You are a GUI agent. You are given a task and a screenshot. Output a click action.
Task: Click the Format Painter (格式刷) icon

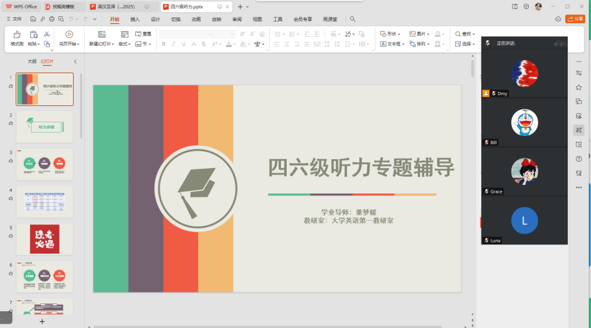17,34
